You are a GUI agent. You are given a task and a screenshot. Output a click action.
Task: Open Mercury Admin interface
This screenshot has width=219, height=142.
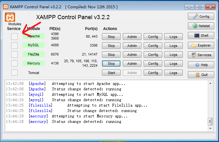[132, 64]
